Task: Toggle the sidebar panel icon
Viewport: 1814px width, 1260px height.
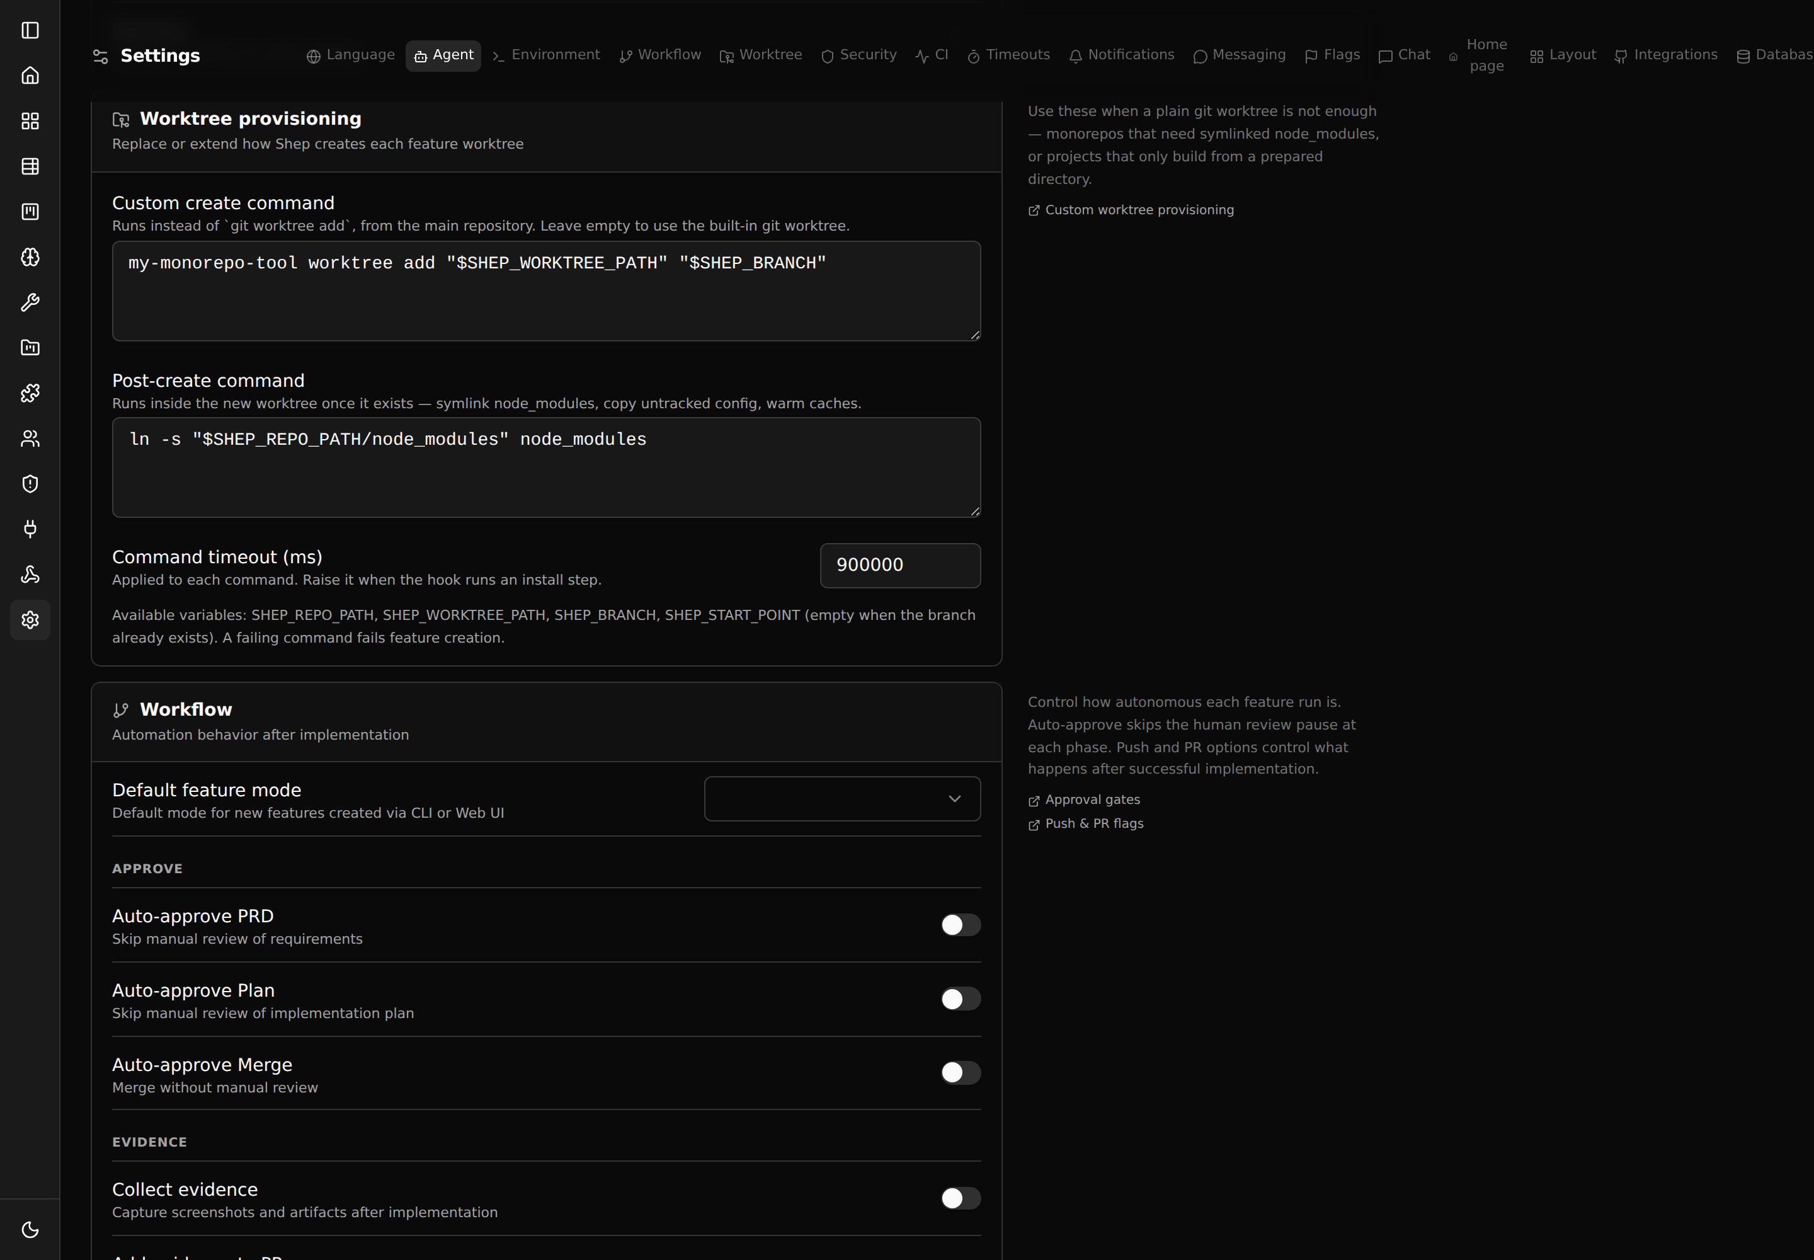Action: coord(30,30)
